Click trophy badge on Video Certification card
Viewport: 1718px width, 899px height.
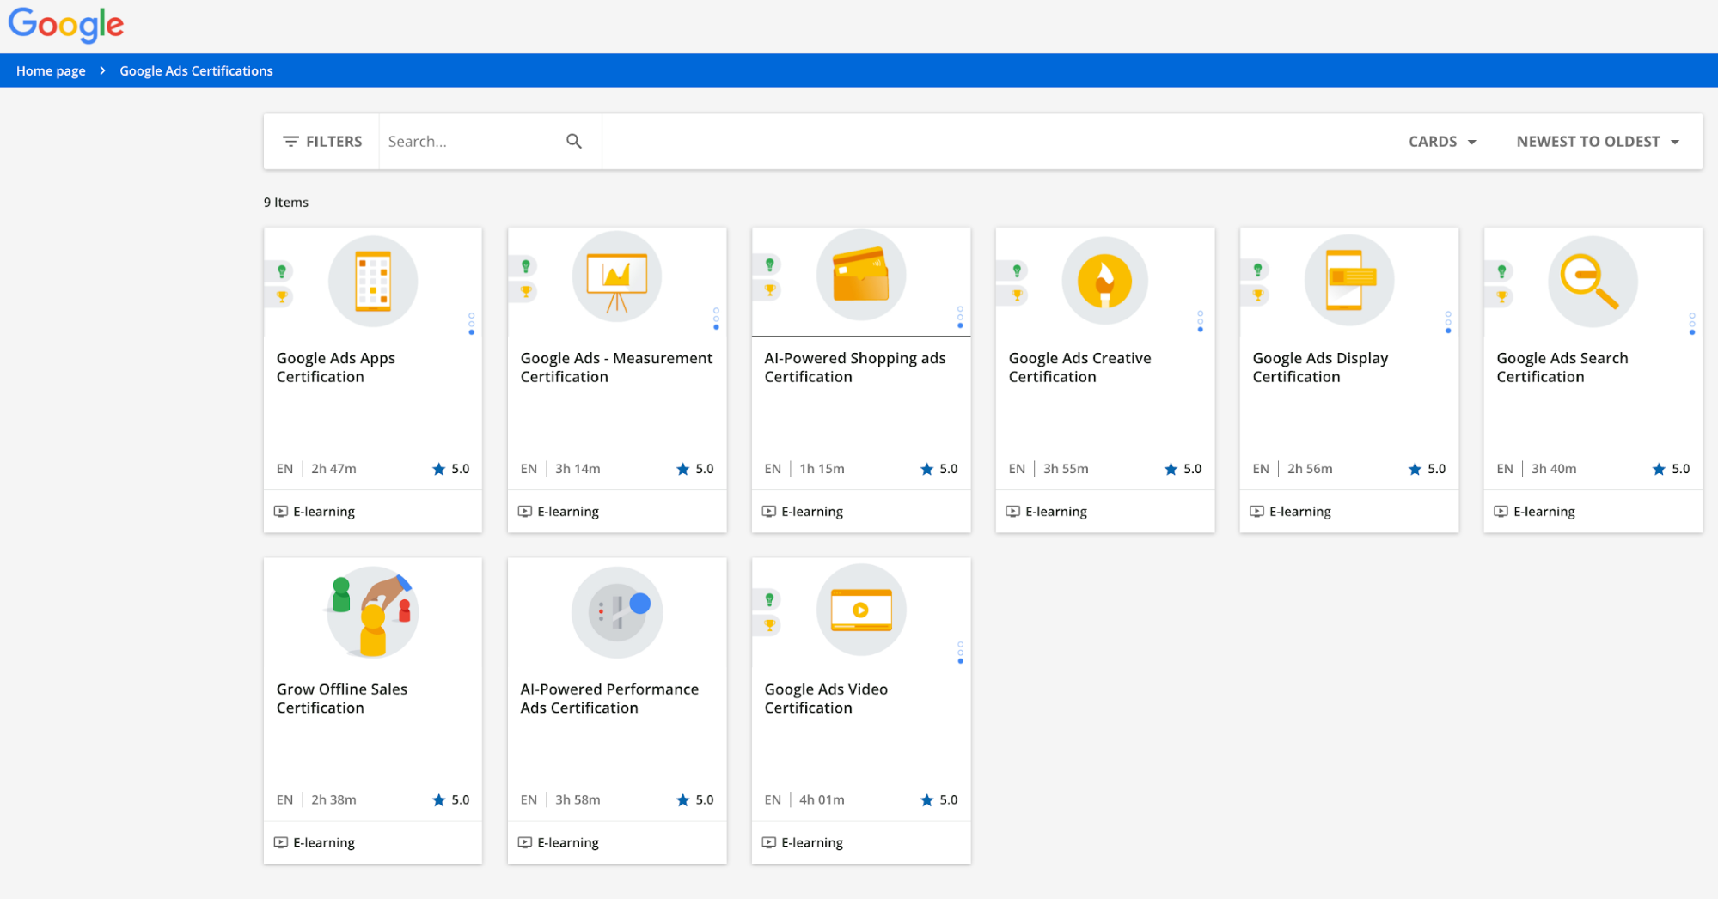(769, 625)
